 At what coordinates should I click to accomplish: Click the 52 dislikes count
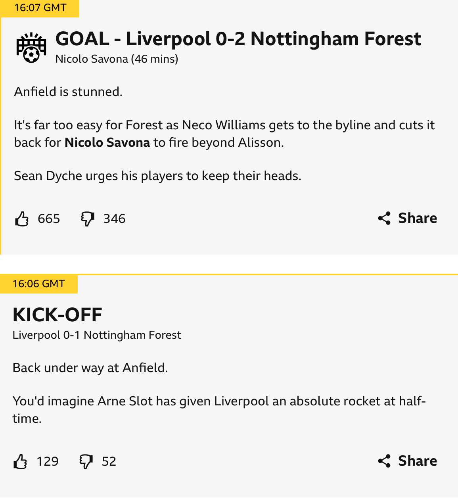[109, 461]
